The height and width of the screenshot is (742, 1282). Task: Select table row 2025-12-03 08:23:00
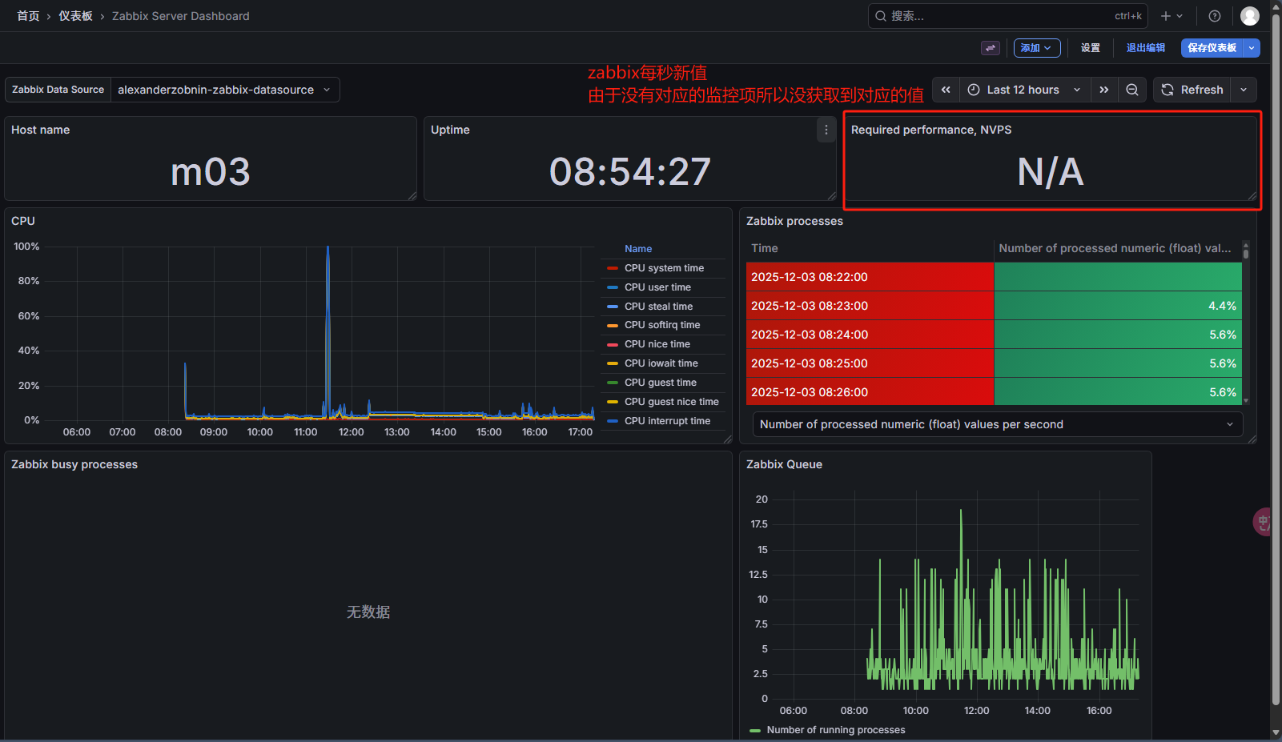point(994,306)
